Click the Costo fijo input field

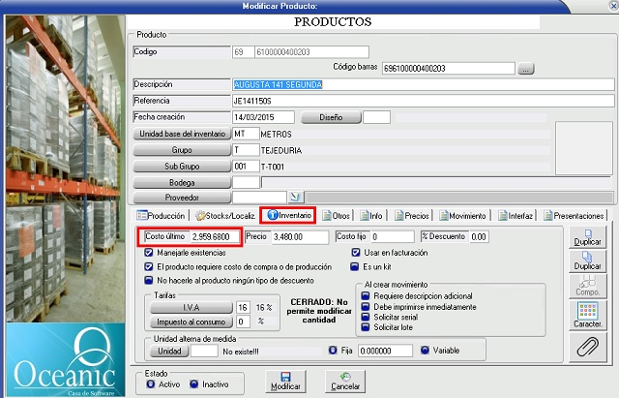[394, 236]
